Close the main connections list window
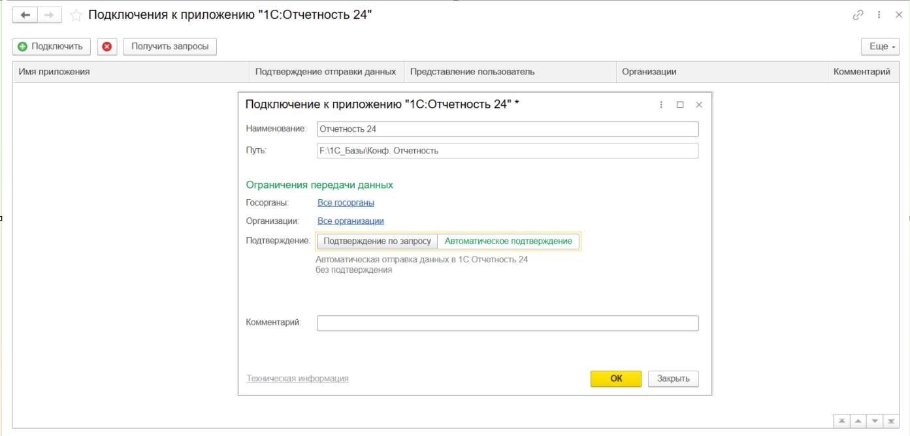Screen dimensions: 910x436 [x=899, y=15]
